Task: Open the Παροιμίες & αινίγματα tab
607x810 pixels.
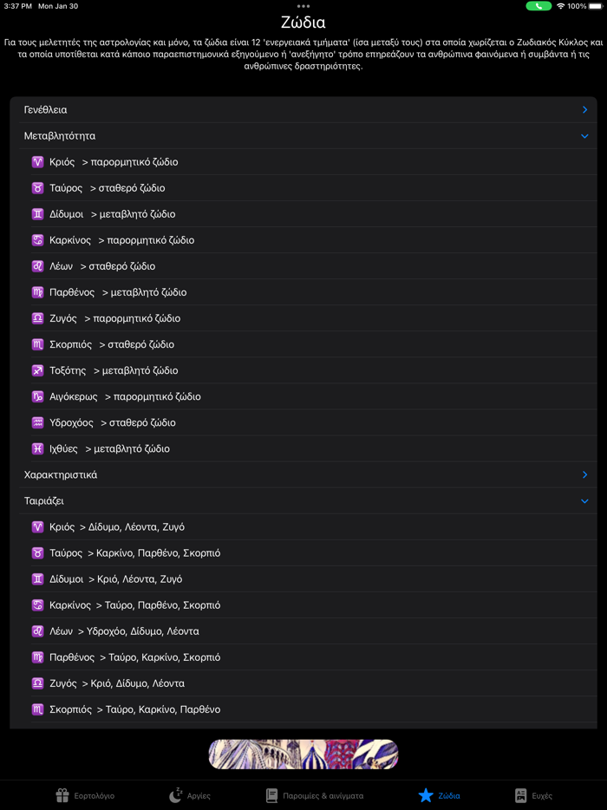Action: click(314, 795)
